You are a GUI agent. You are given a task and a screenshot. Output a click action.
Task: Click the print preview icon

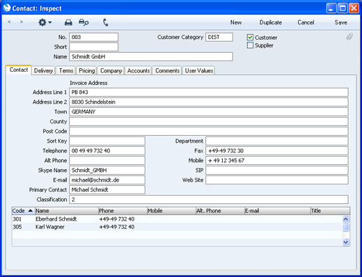click(84, 22)
